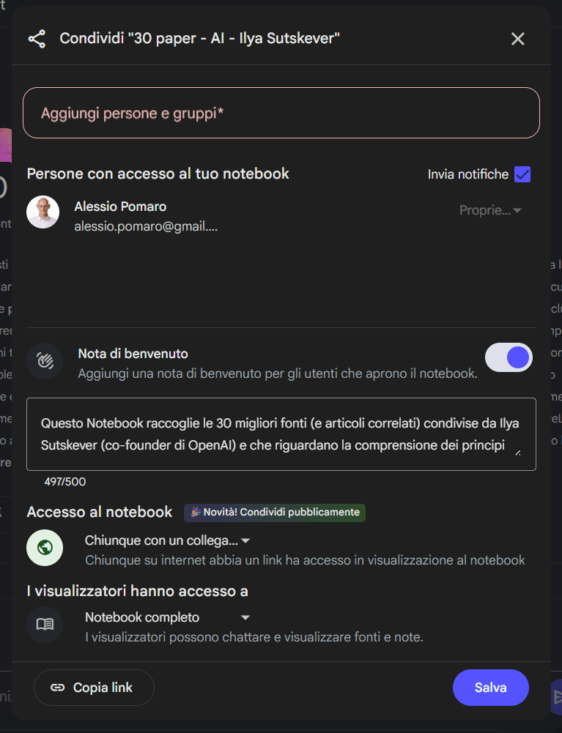Click the share icon beside the dialog title
The width and height of the screenshot is (562, 733).
37,39
